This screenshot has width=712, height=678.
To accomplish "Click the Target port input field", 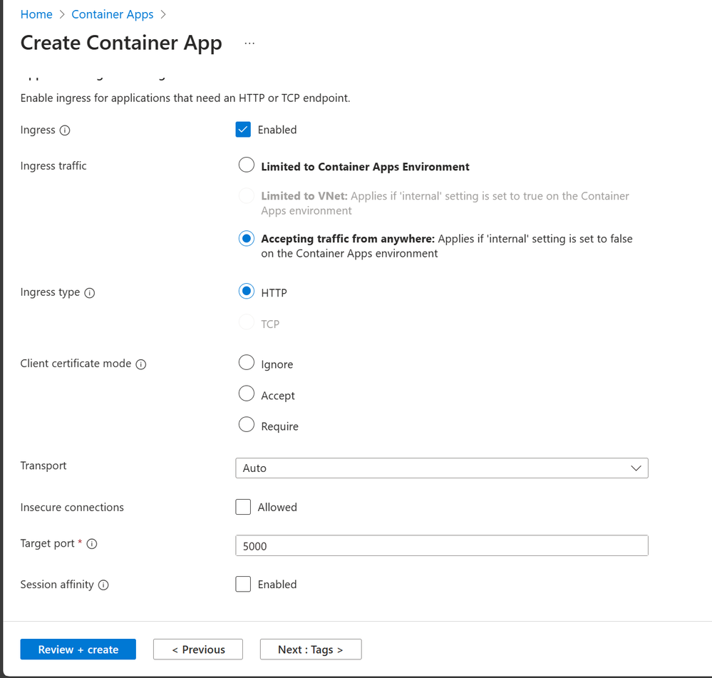I will 441,546.
